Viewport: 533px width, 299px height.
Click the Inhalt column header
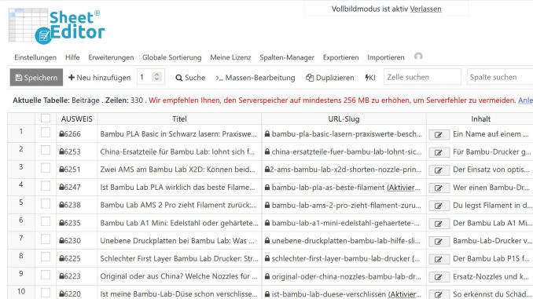coord(480,119)
